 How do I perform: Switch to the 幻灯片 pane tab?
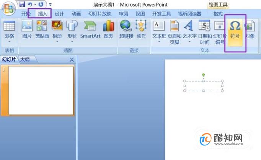(9, 59)
